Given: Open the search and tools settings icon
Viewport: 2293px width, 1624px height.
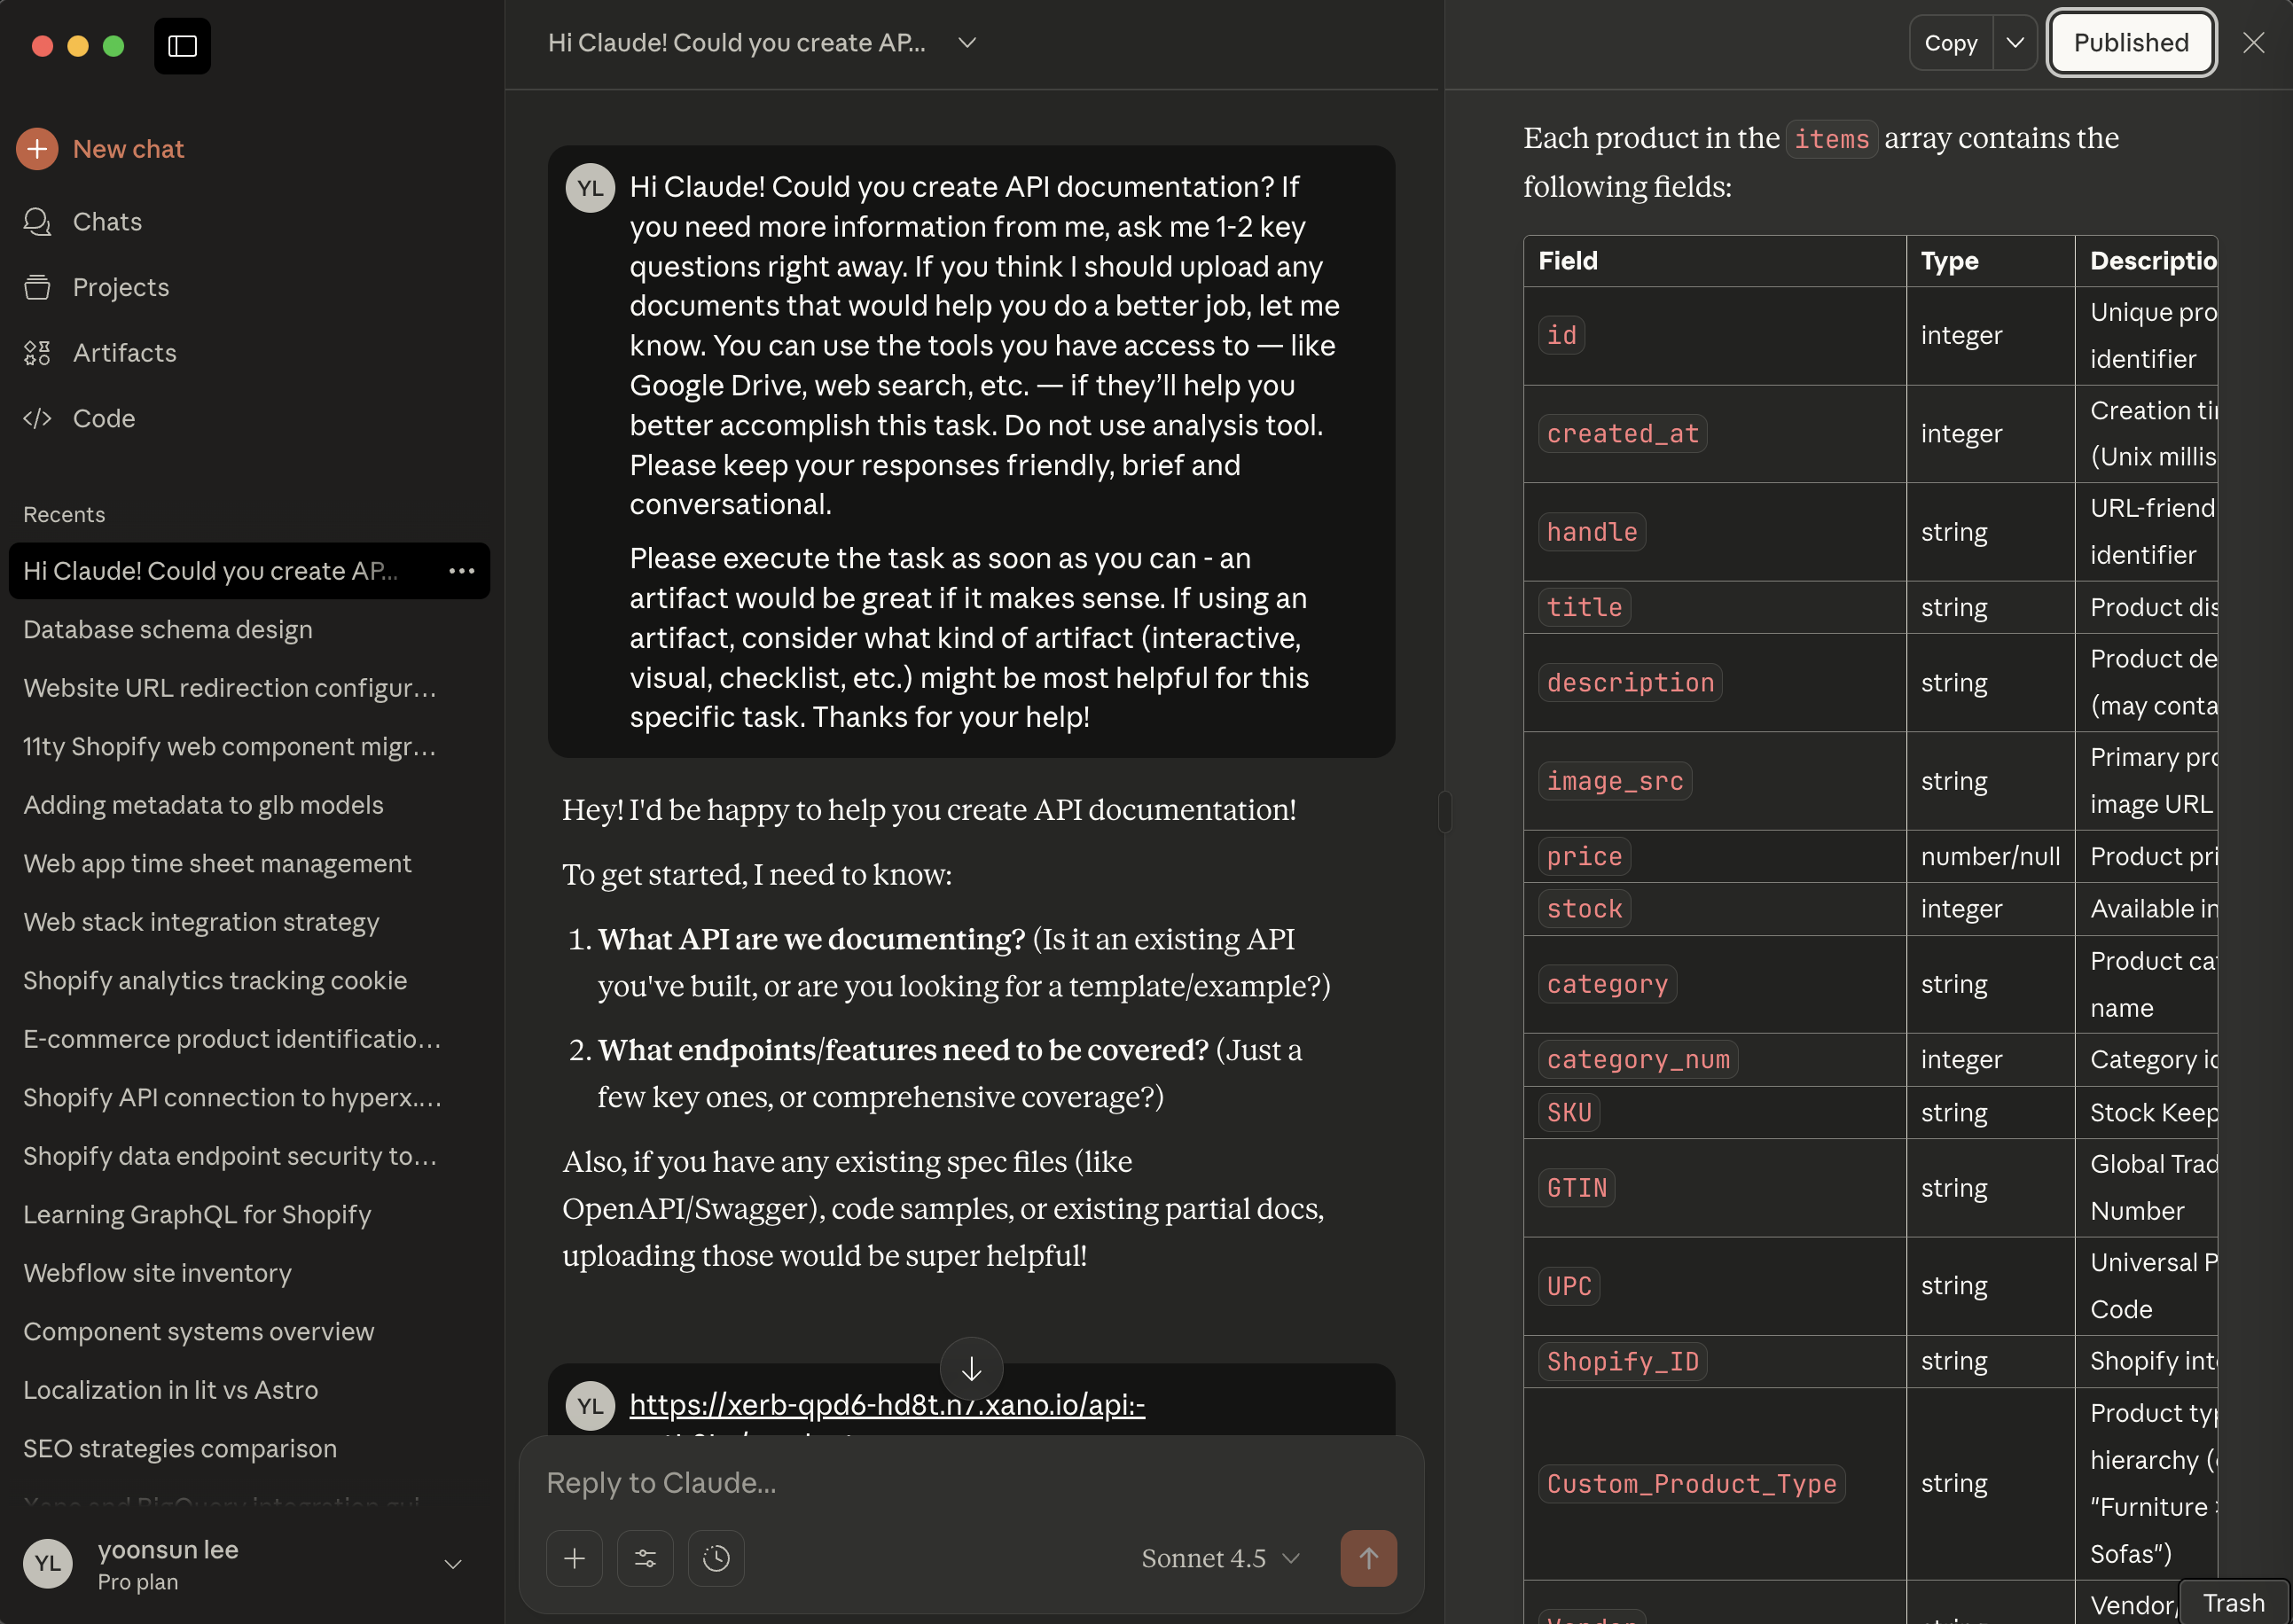Looking at the screenshot, I should 645,1558.
